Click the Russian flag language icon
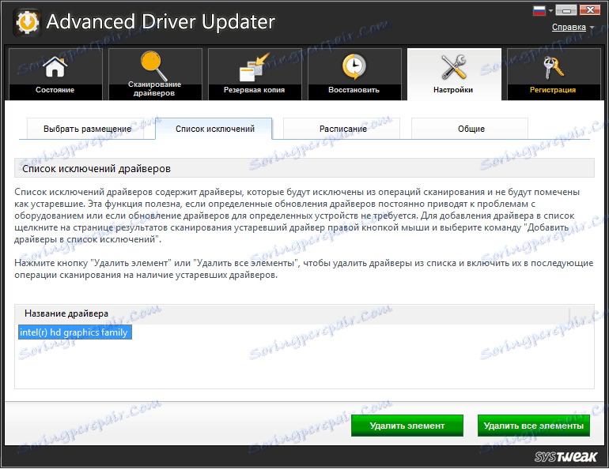This screenshot has width=609, height=469. click(x=539, y=10)
